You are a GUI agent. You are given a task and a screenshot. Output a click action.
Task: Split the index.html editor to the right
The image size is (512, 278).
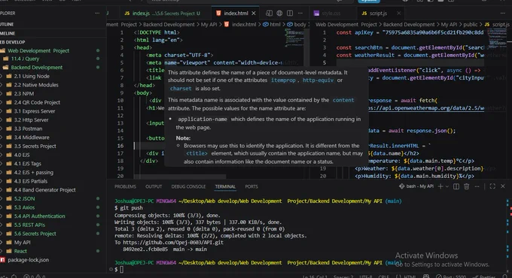pyautogui.click(x=290, y=13)
